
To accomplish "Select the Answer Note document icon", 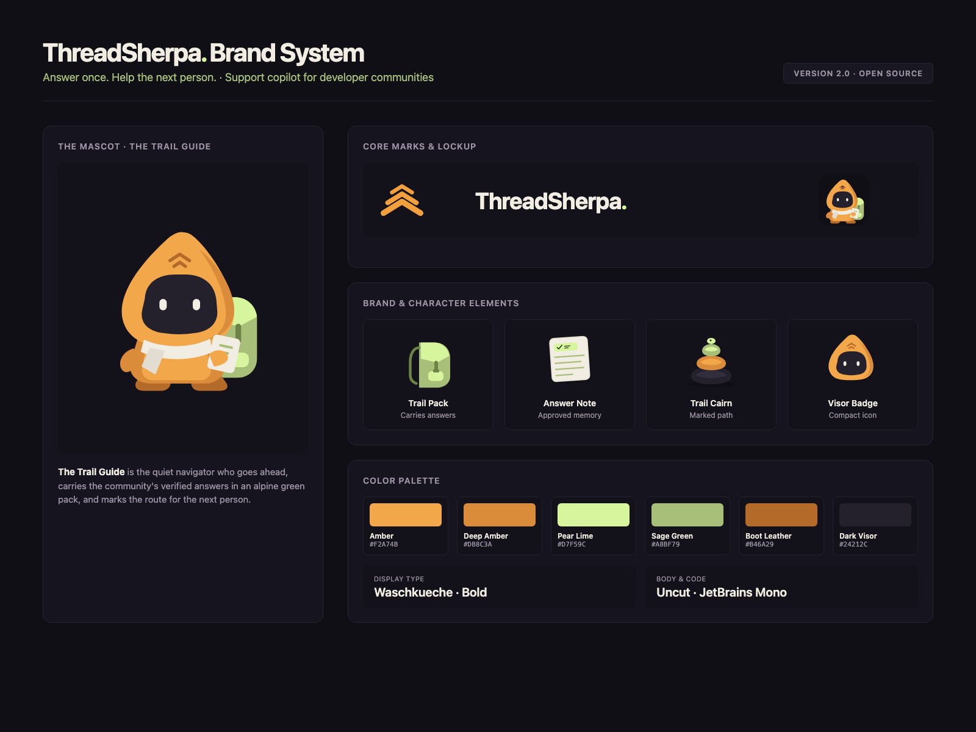I will click(570, 359).
